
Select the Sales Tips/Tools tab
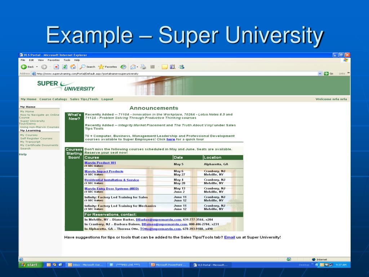click(x=84, y=99)
